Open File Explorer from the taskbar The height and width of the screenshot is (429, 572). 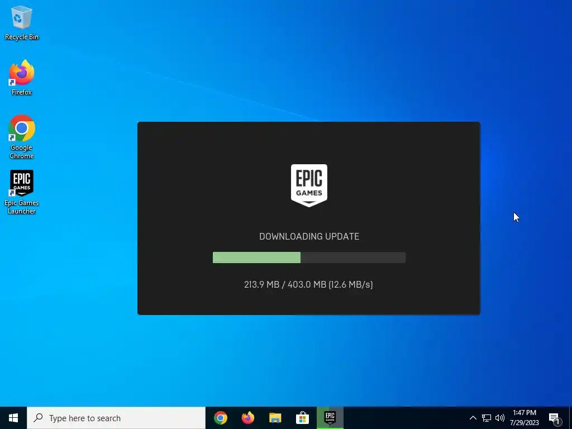(x=275, y=418)
